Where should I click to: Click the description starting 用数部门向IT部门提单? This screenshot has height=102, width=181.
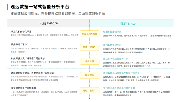[44, 50]
